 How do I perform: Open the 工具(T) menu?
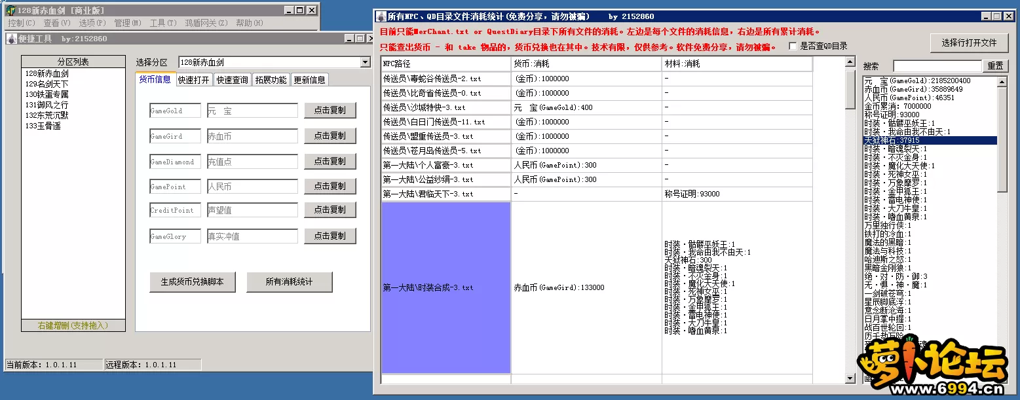point(162,23)
